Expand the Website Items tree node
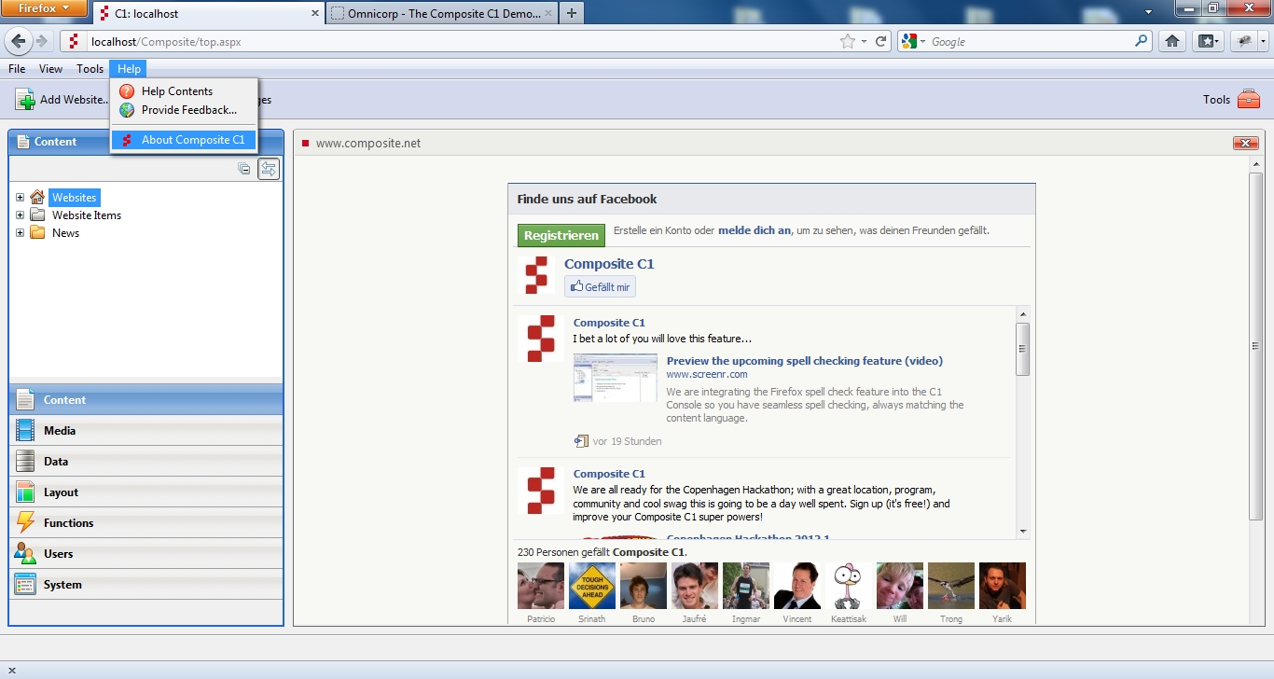 [21, 215]
